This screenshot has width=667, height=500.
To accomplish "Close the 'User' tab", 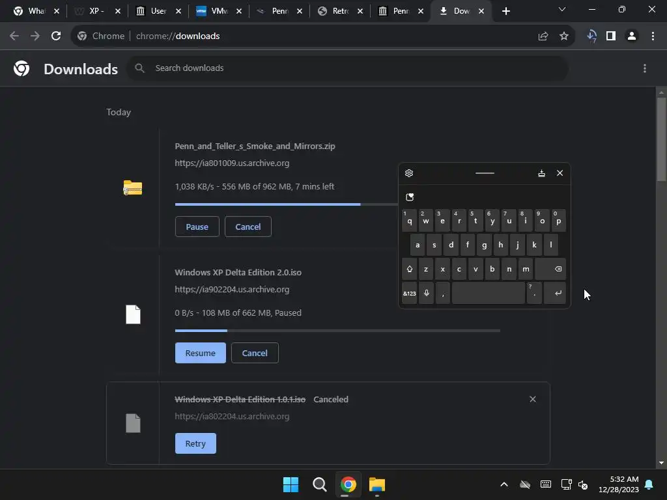I will pyautogui.click(x=178, y=11).
